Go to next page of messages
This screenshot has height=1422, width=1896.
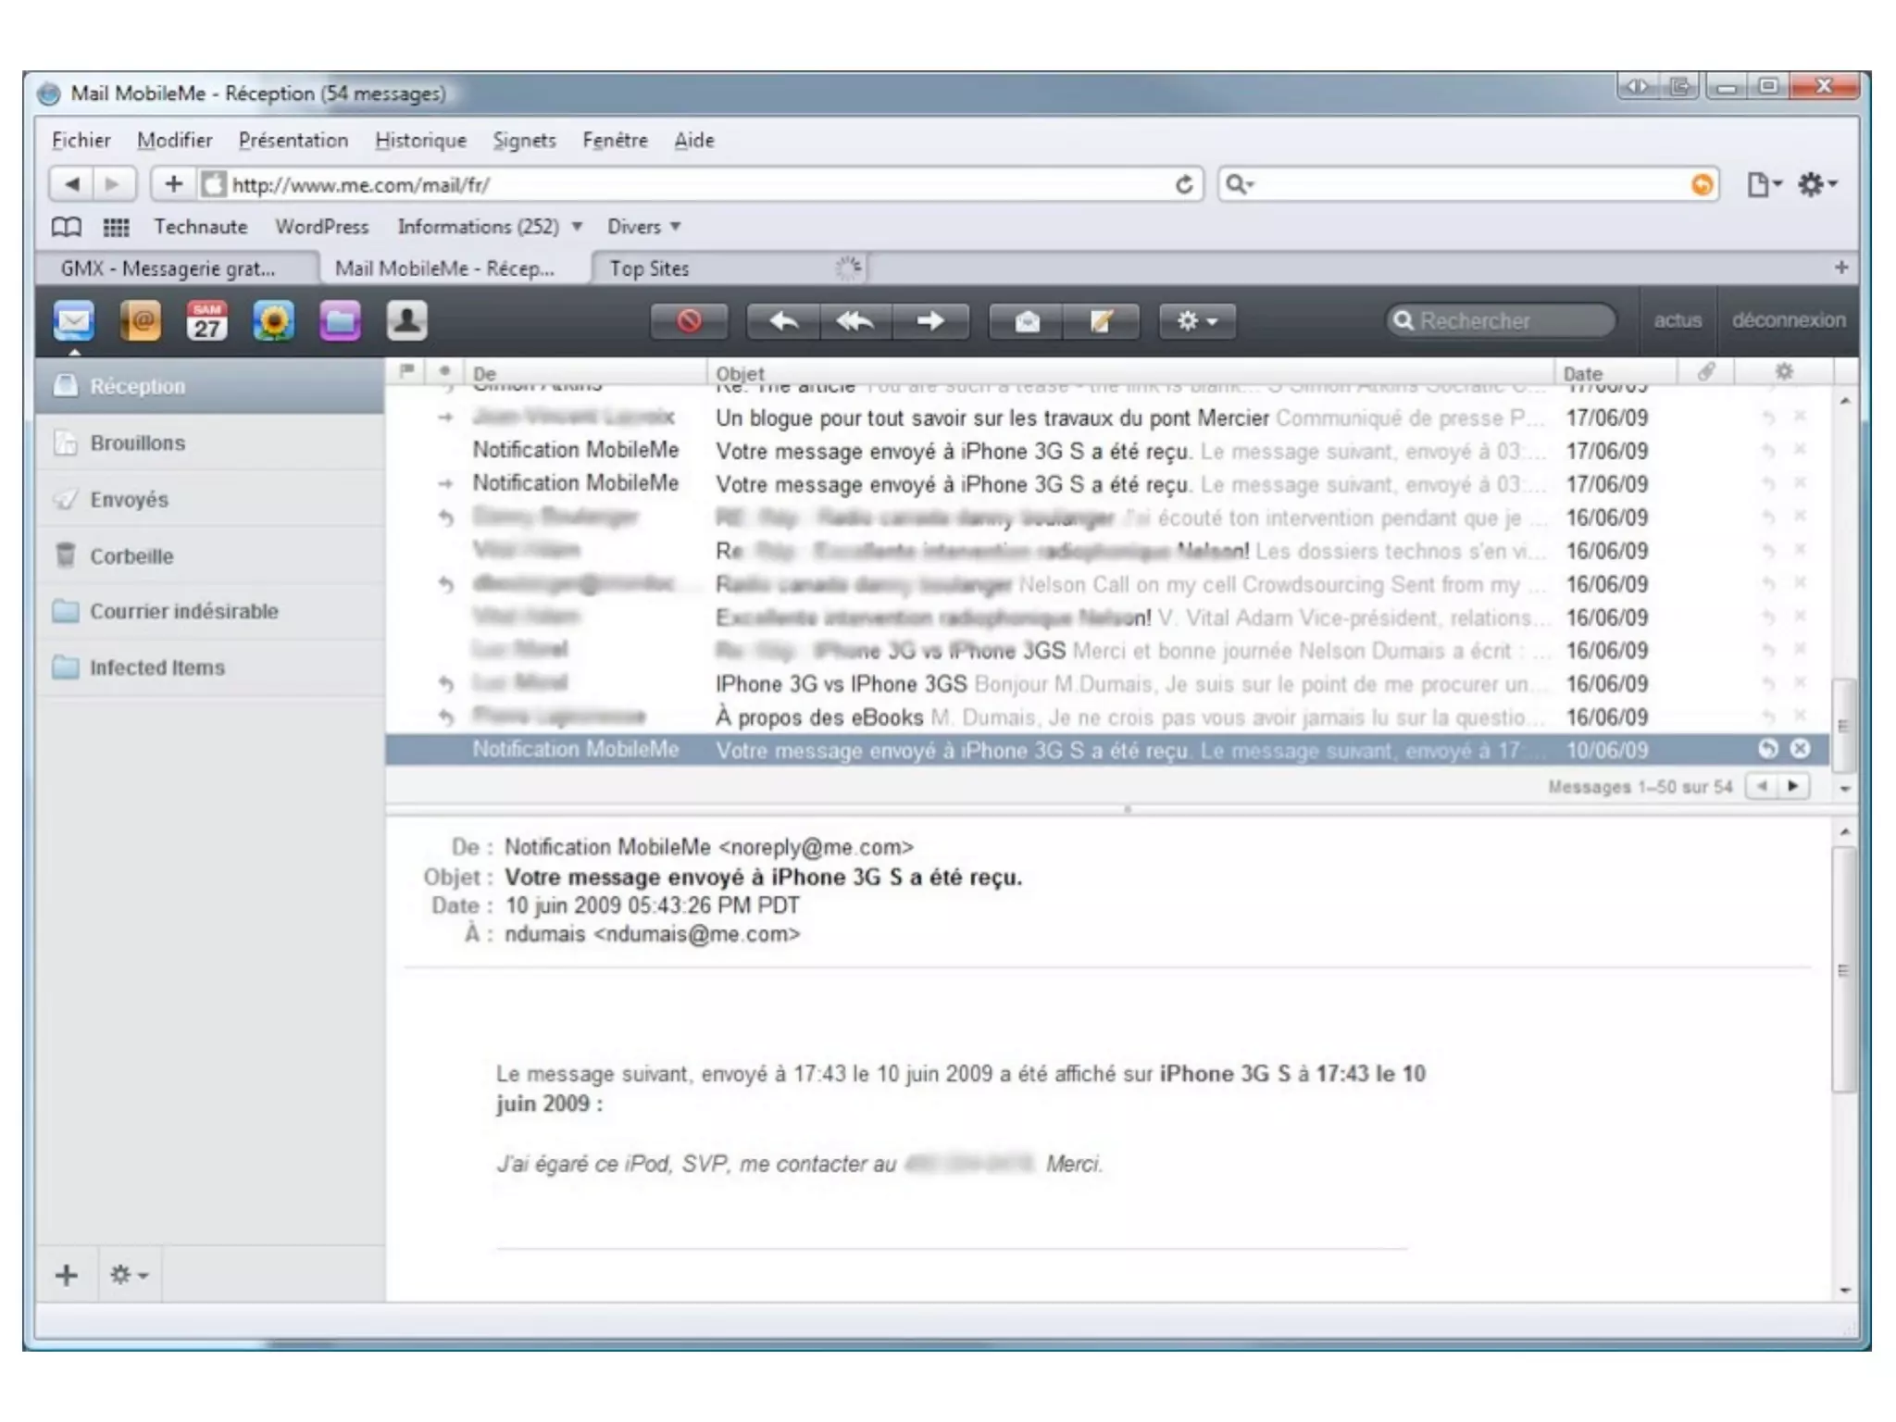1793,786
